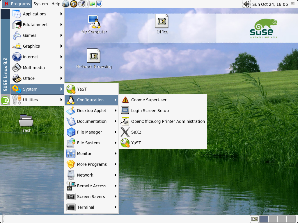Launch the word processor pen icon in panel
This screenshot has width=298, height=223.
82,4
